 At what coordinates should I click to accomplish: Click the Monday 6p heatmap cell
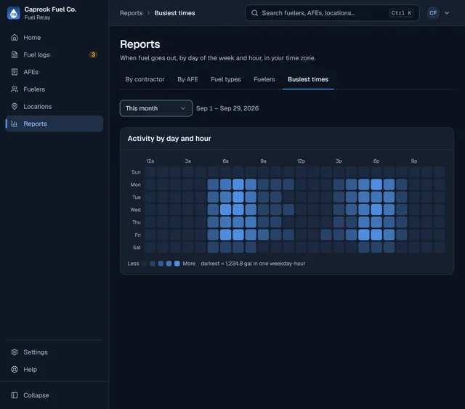click(x=376, y=185)
